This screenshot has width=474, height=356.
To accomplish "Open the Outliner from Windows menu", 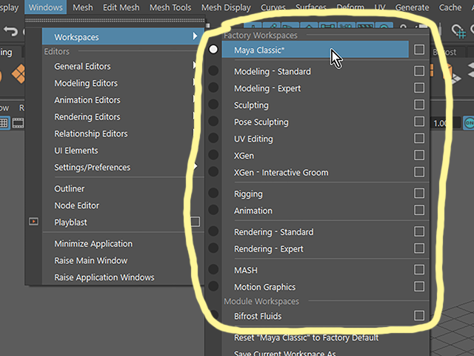I will pyautogui.click(x=124, y=188).
